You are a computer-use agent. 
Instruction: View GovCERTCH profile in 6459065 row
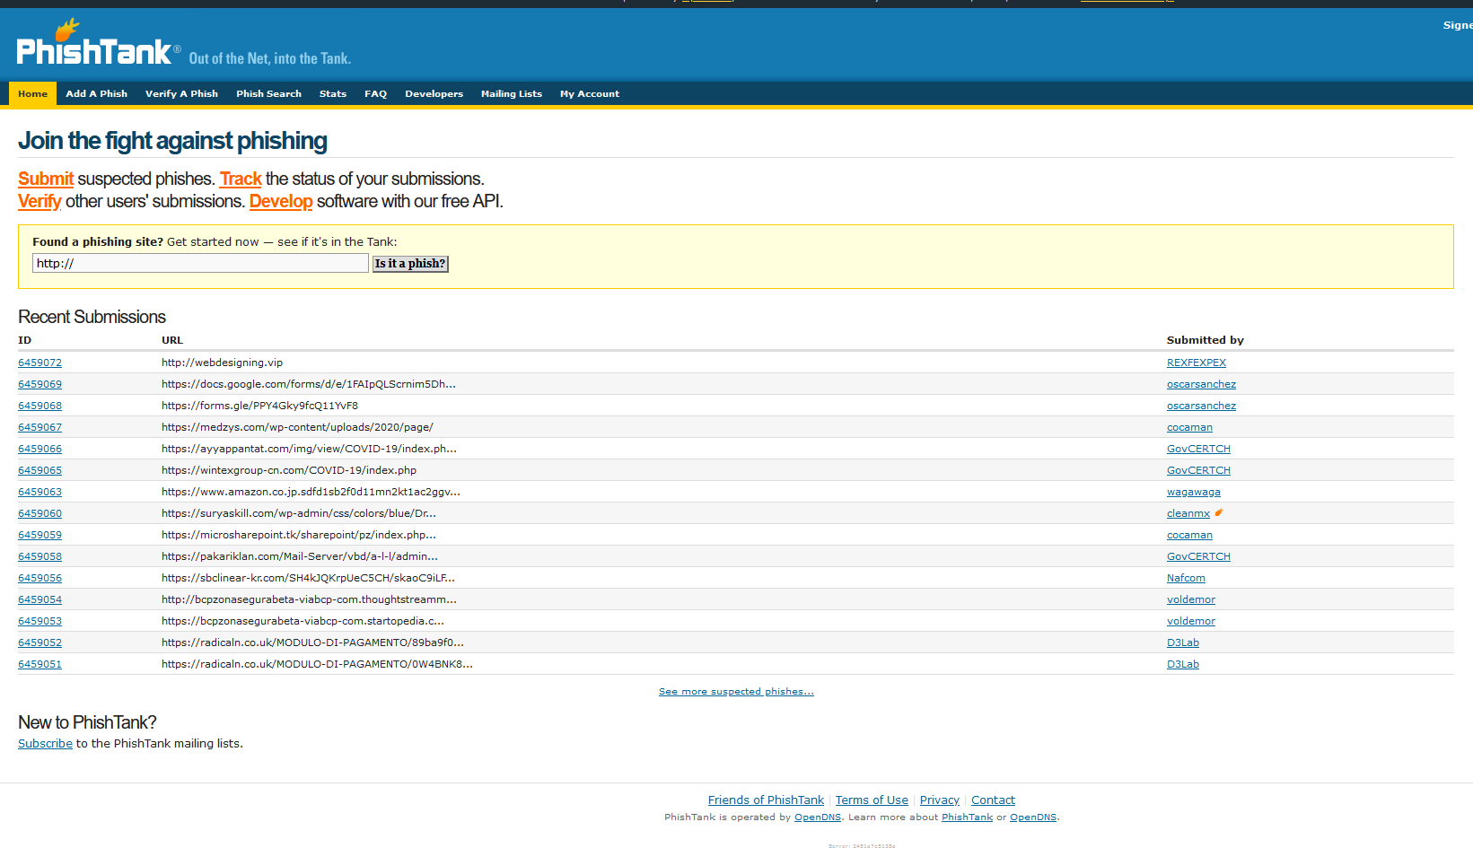tap(1198, 470)
